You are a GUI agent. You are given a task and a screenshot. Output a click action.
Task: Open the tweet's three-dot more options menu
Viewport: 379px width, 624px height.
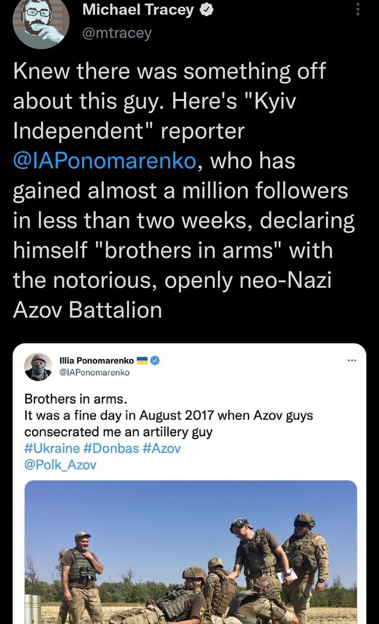tap(358, 9)
